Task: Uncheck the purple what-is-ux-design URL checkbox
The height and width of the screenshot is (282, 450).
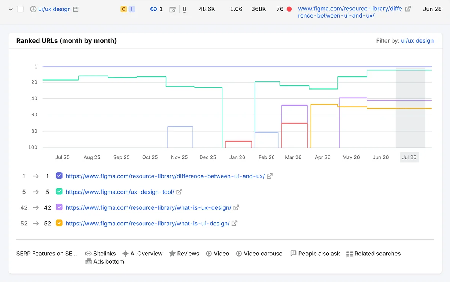Action: [x=59, y=207]
